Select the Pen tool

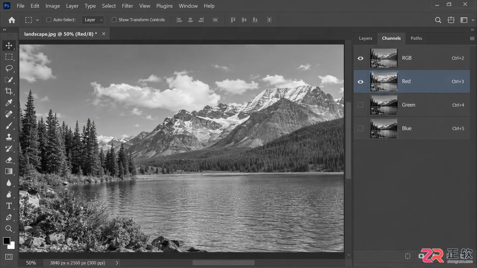click(9, 217)
